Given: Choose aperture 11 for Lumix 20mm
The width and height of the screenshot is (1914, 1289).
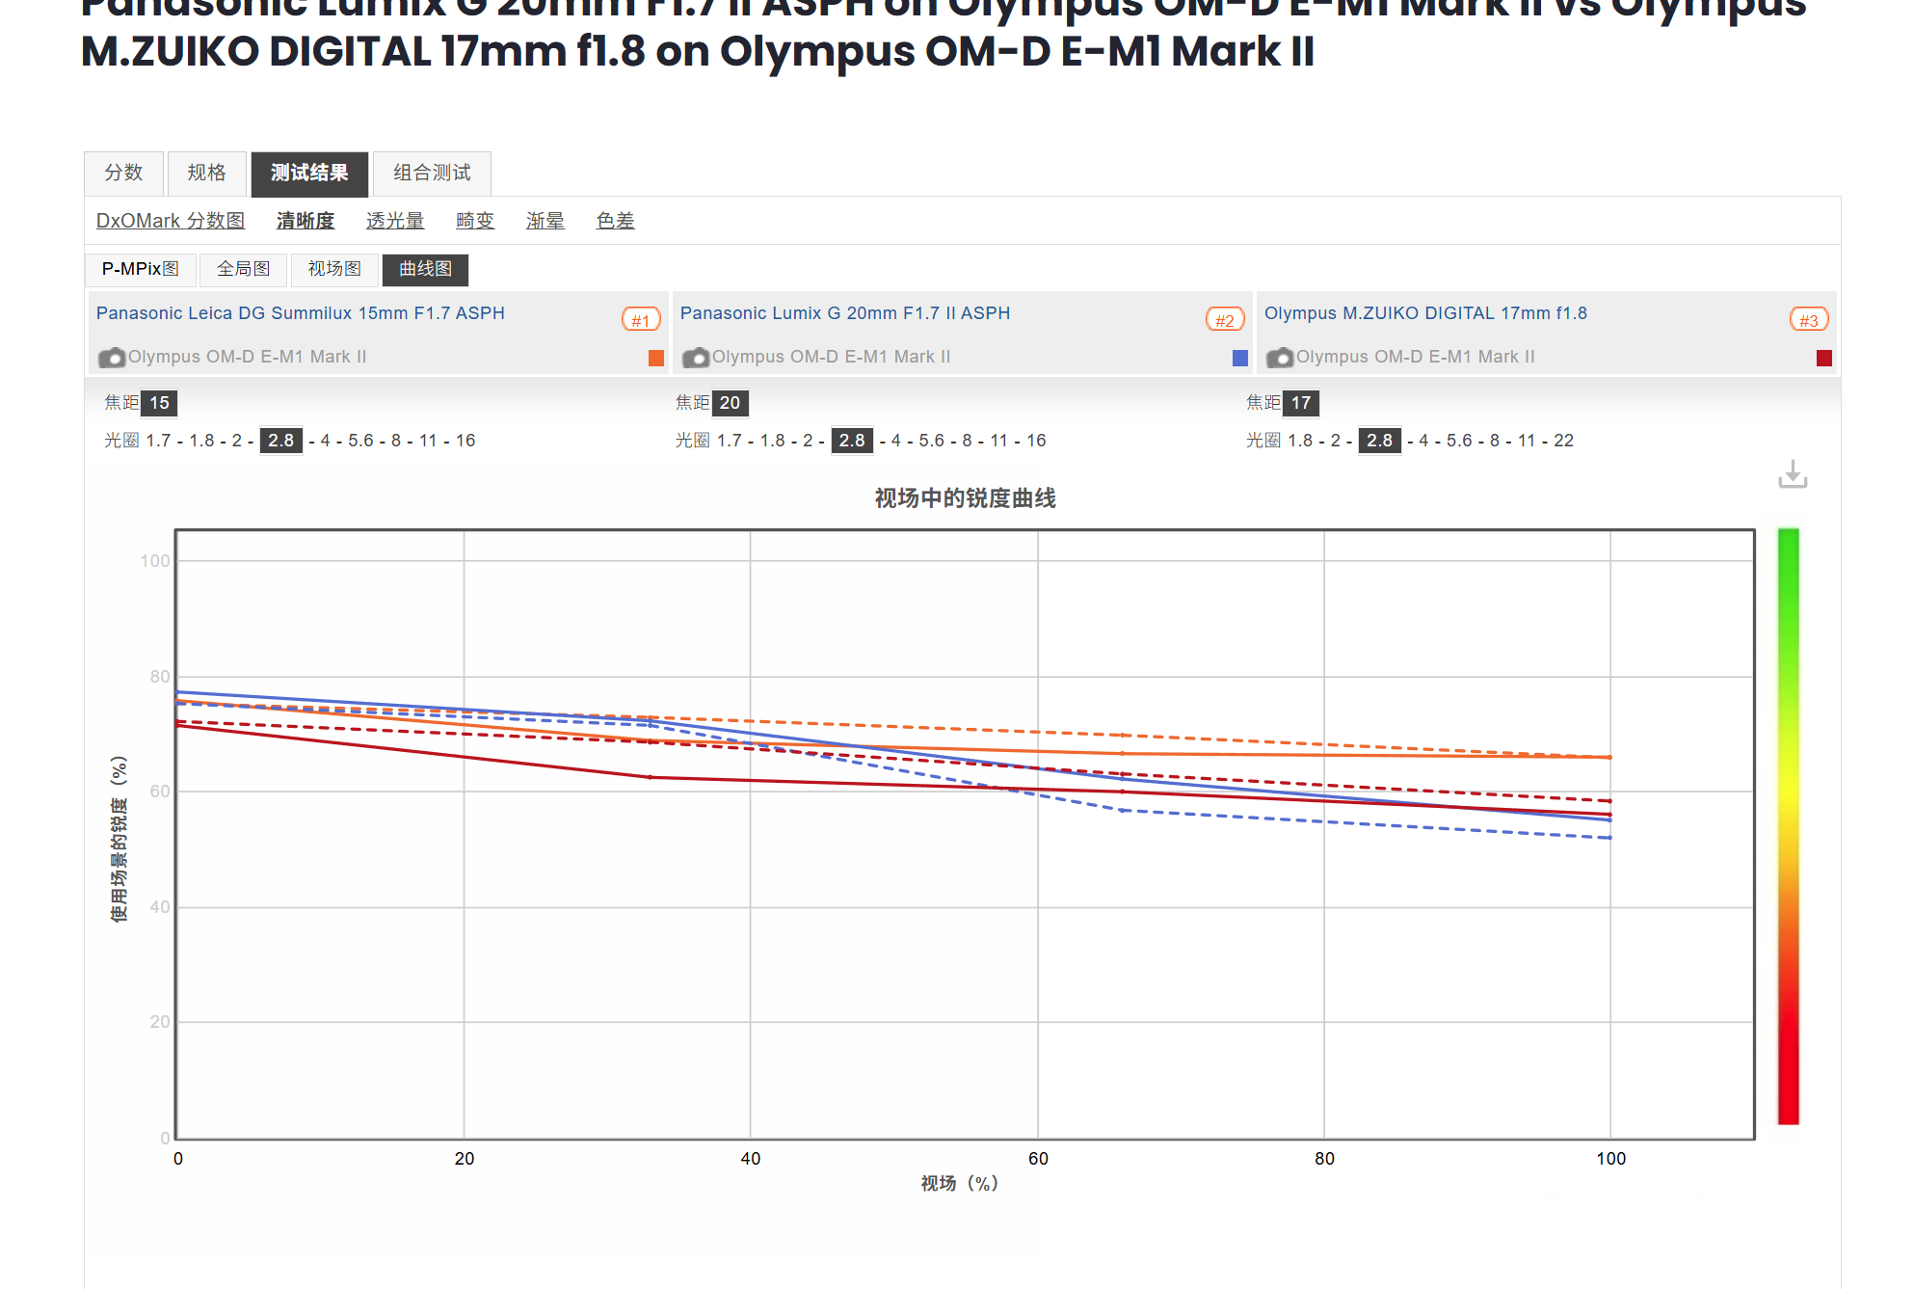Looking at the screenshot, I should [999, 441].
